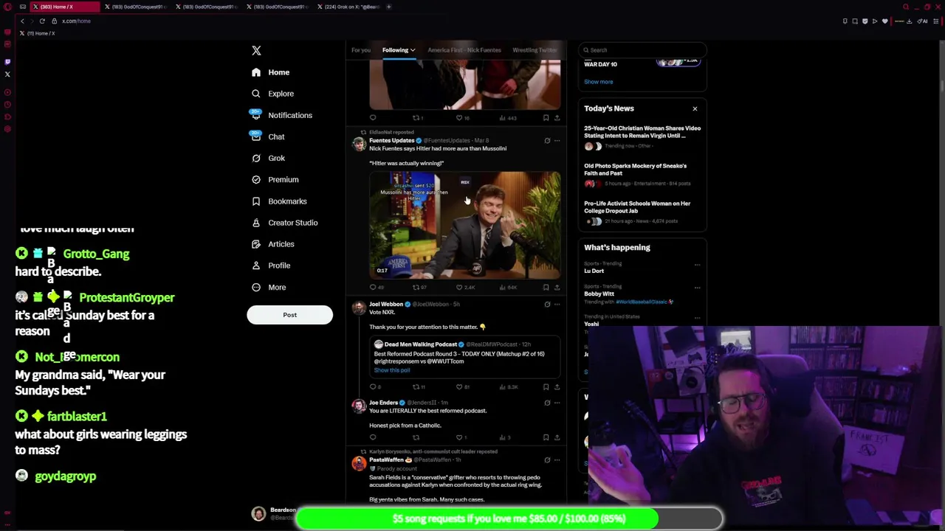Image resolution: width=945 pixels, height=531 pixels.
Task: Open the Following tab dropdown
Action: click(399, 50)
